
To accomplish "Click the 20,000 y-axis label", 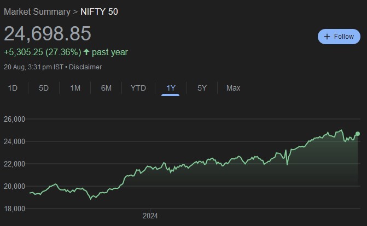I will point(14,186).
